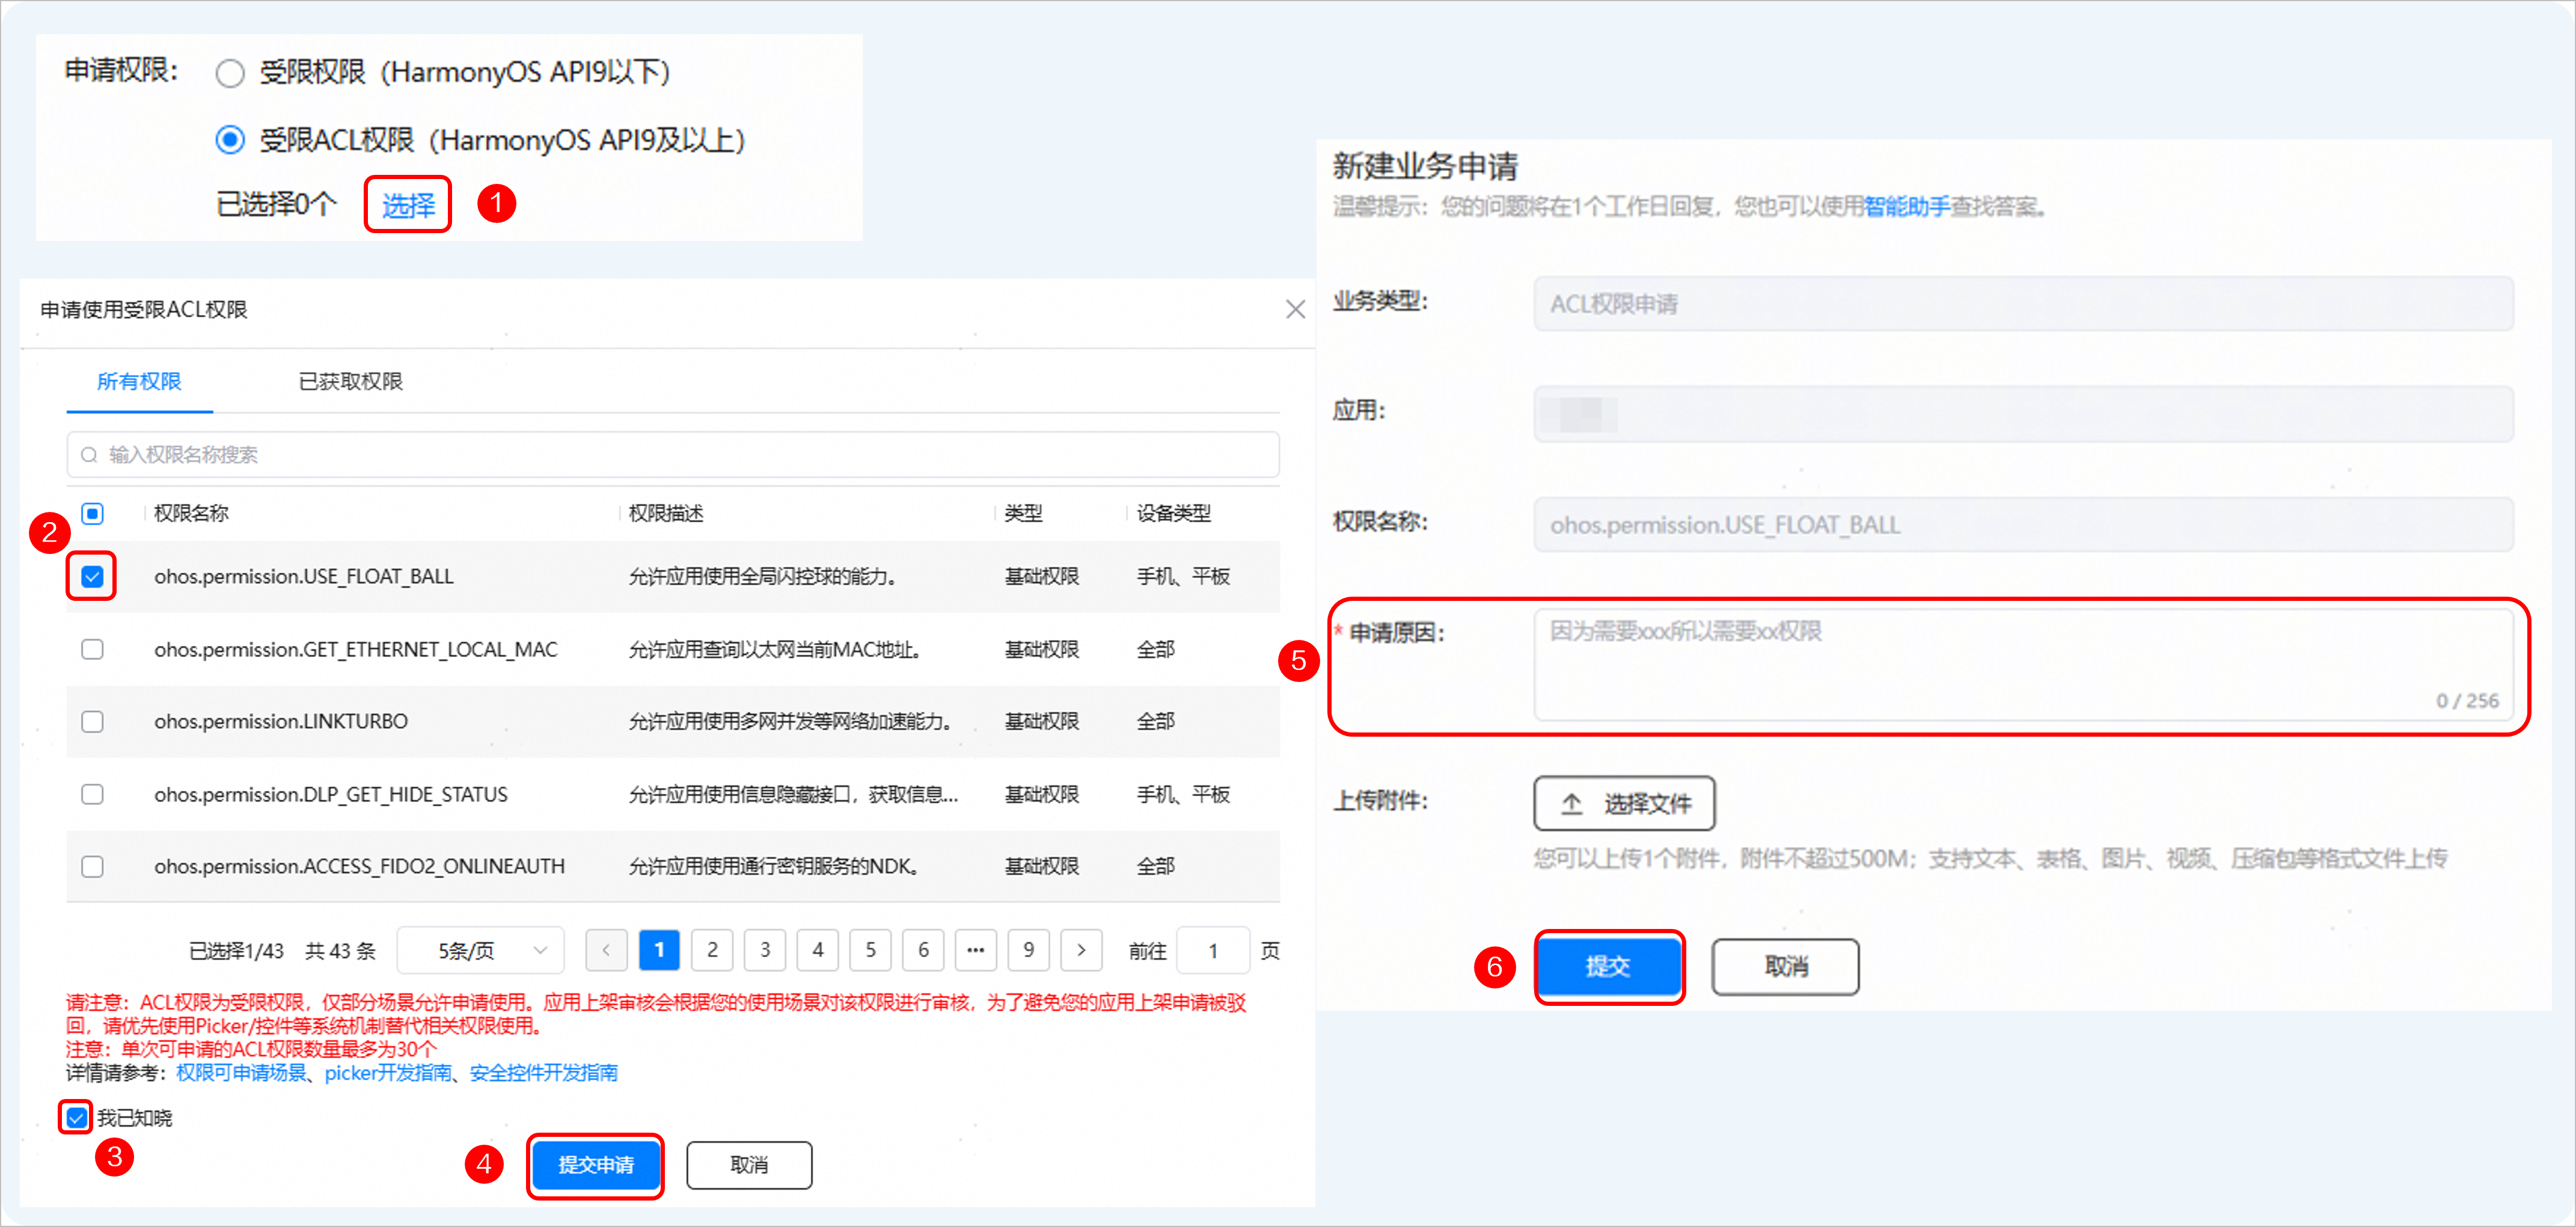Select the 受限权限 (HarmonyOS API9以下) radio option
The width and height of the screenshot is (2576, 1227).
coord(230,72)
